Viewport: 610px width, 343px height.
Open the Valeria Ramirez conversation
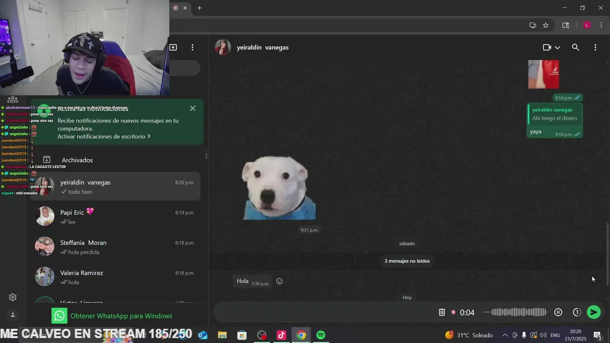click(x=116, y=277)
